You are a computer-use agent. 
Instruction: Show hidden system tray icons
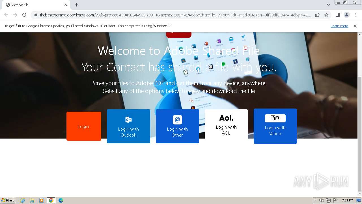(x=315, y=200)
